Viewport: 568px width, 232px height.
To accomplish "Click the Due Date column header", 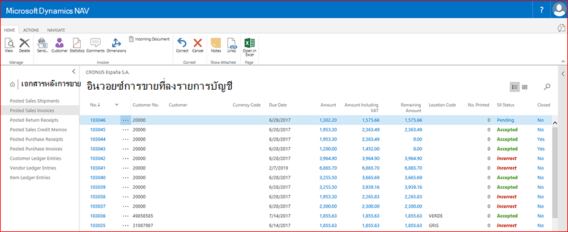I will point(278,105).
